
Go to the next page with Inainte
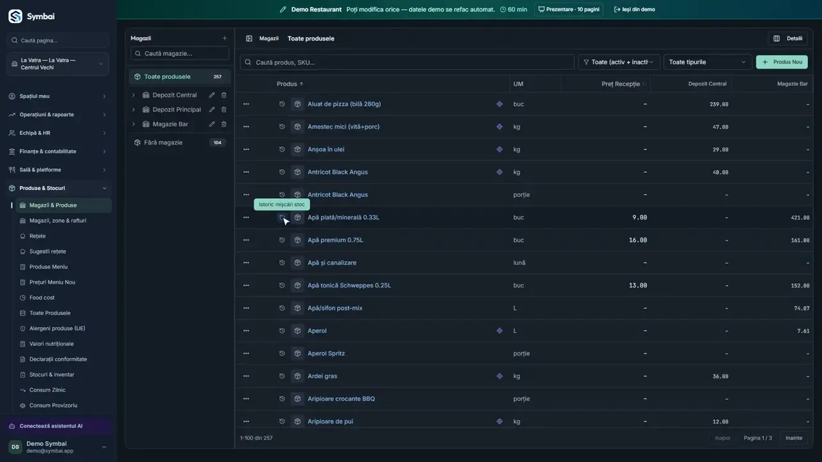point(794,438)
